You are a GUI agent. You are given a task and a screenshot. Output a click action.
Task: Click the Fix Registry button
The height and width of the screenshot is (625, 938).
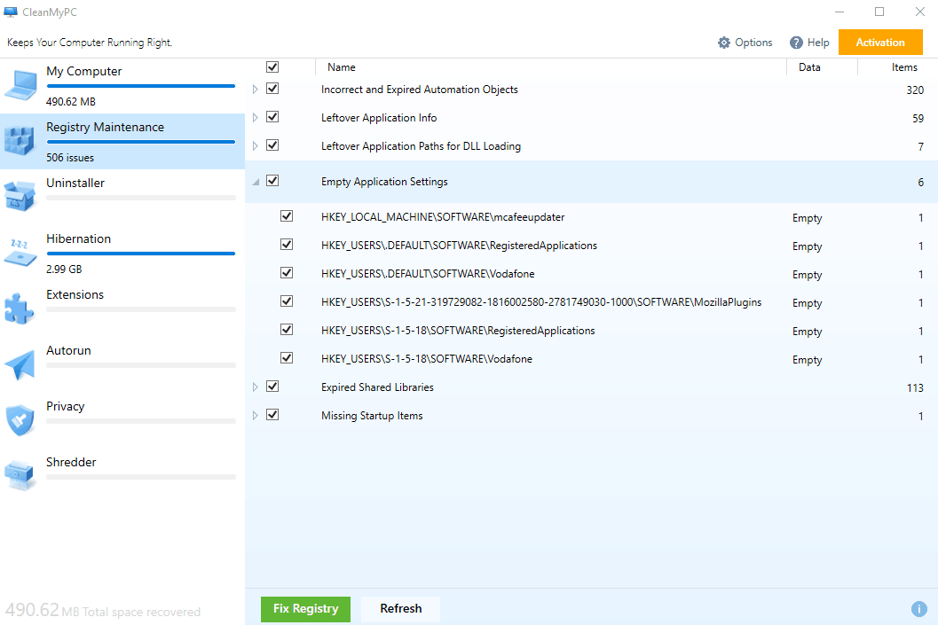pyautogui.click(x=305, y=609)
